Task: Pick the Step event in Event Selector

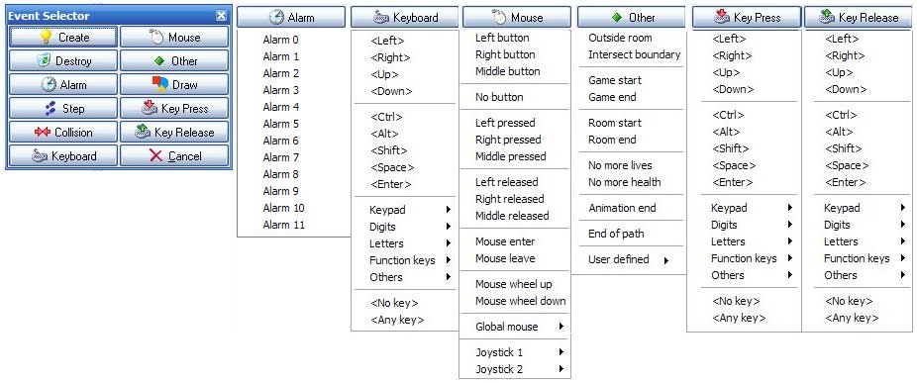Action: pyautogui.click(x=63, y=109)
